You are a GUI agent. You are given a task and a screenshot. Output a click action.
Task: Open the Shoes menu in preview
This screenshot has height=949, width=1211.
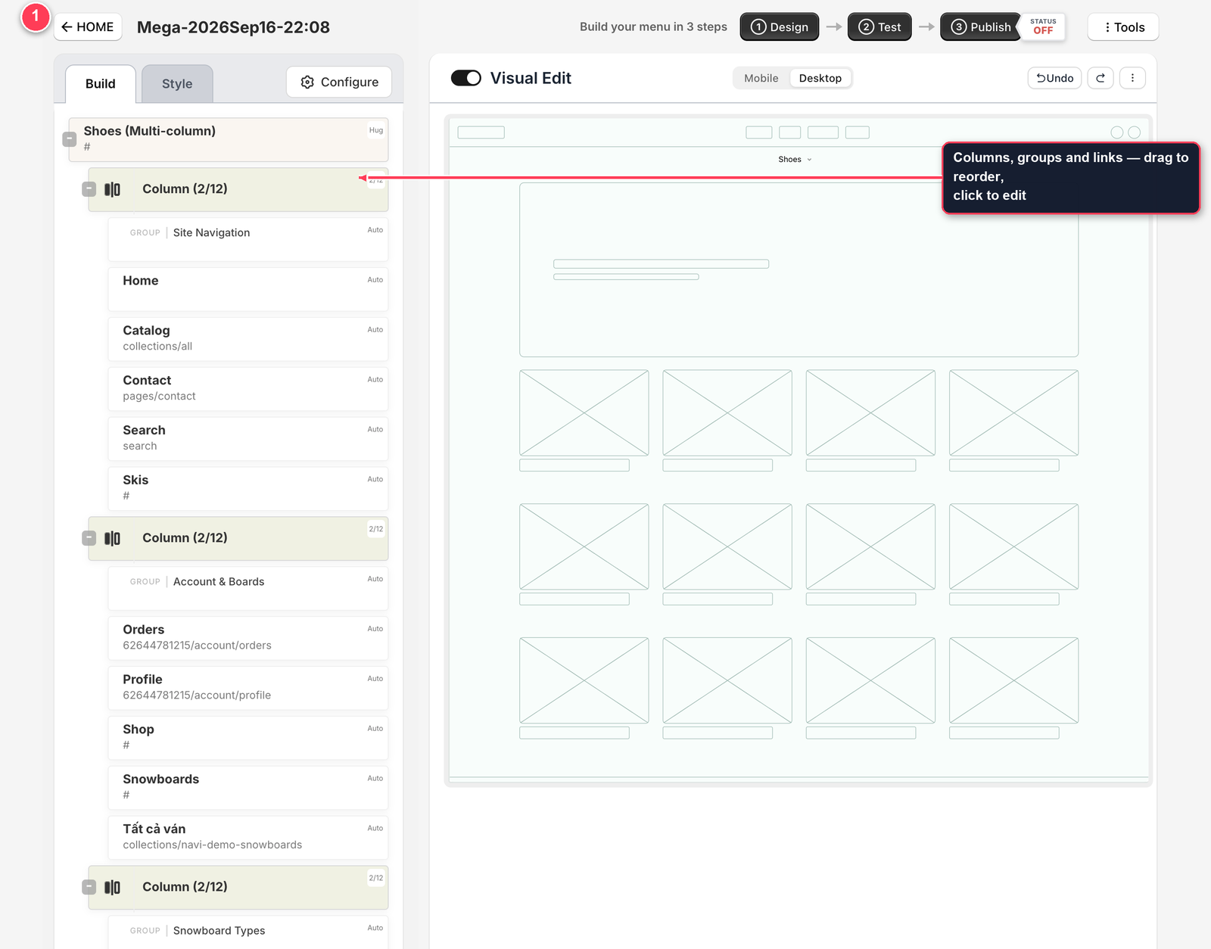795,160
